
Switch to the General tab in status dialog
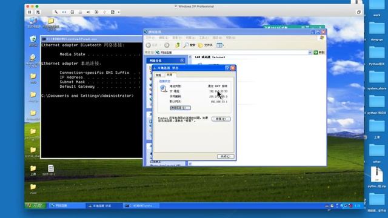(158, 75)
